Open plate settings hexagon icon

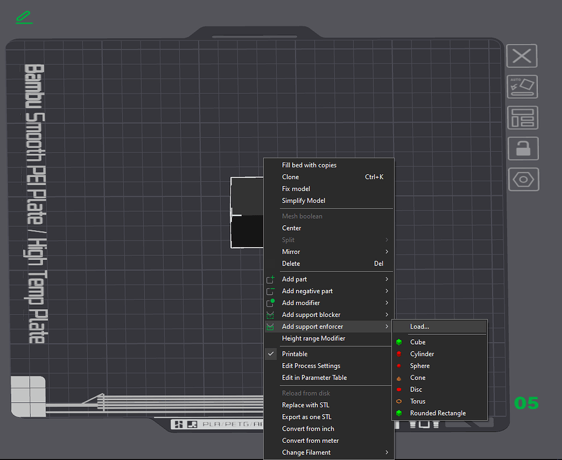[x=523, y=179]
